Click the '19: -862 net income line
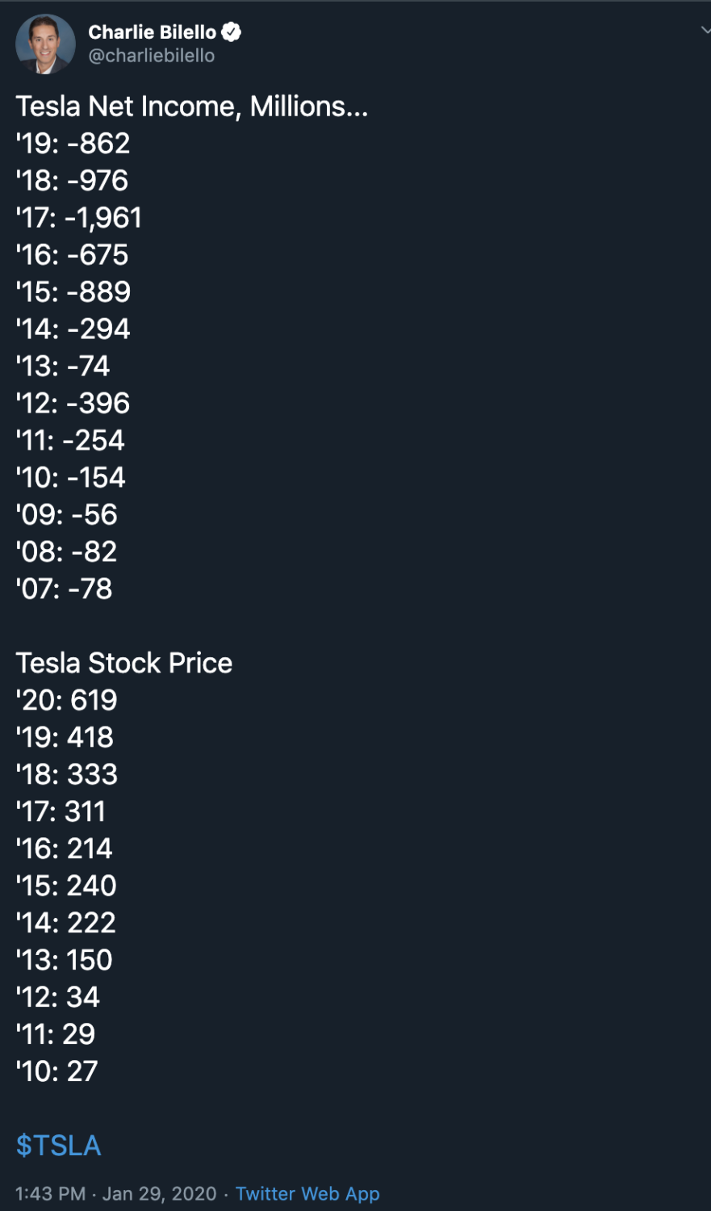This screenshot has height=1211, width=711. pos(73,144)
